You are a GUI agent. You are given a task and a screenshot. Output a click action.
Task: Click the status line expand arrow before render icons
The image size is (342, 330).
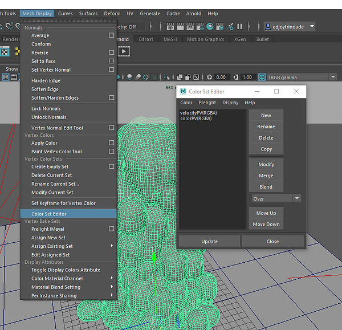(150, 26)
